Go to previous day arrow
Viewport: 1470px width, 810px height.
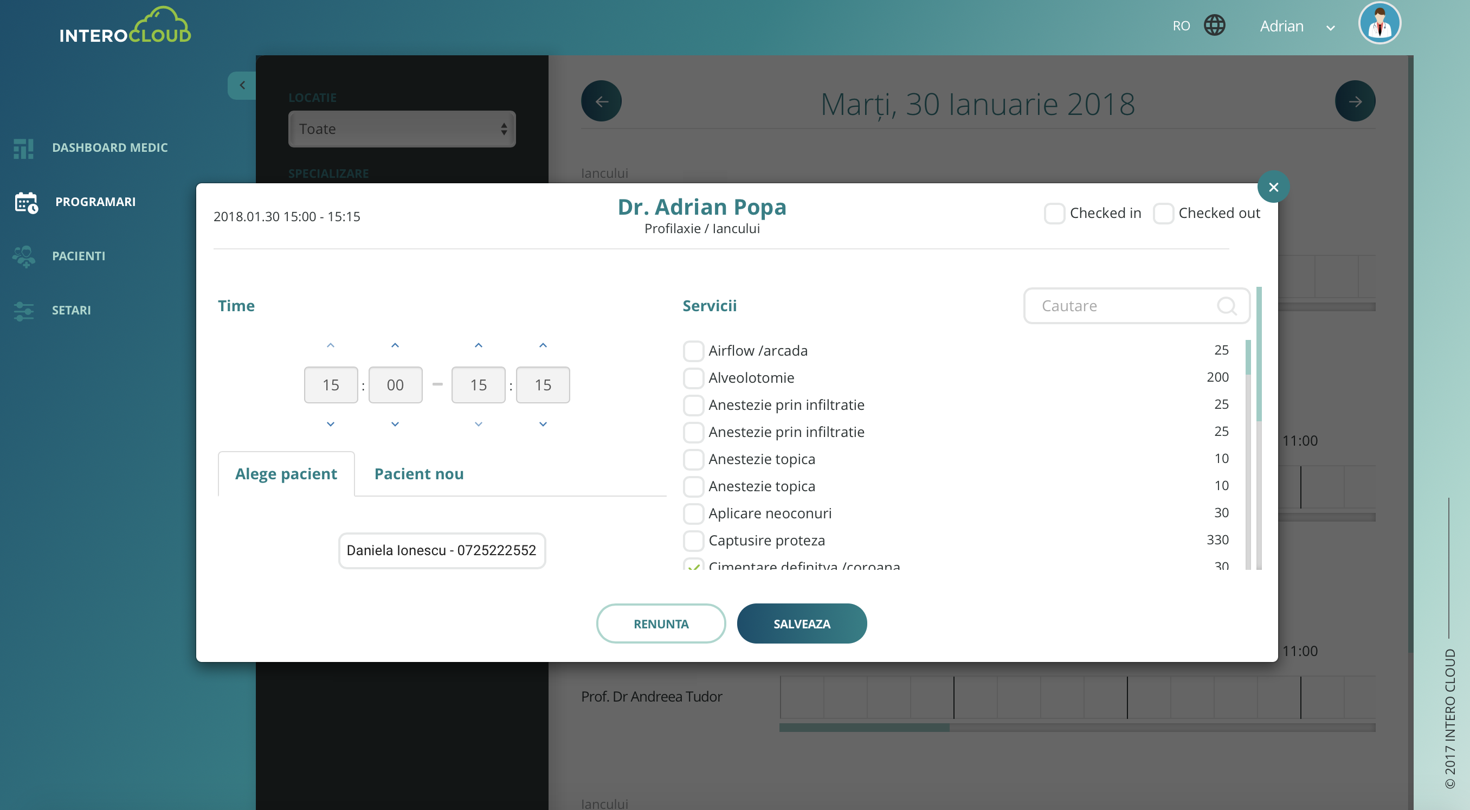point(601,101)
